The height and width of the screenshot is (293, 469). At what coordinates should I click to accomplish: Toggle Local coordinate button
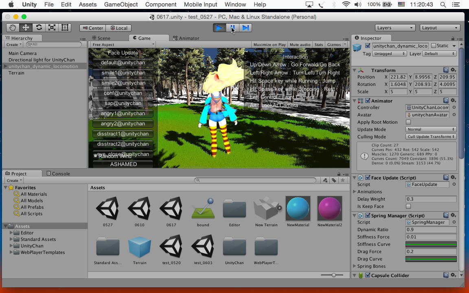click(119, 28)
